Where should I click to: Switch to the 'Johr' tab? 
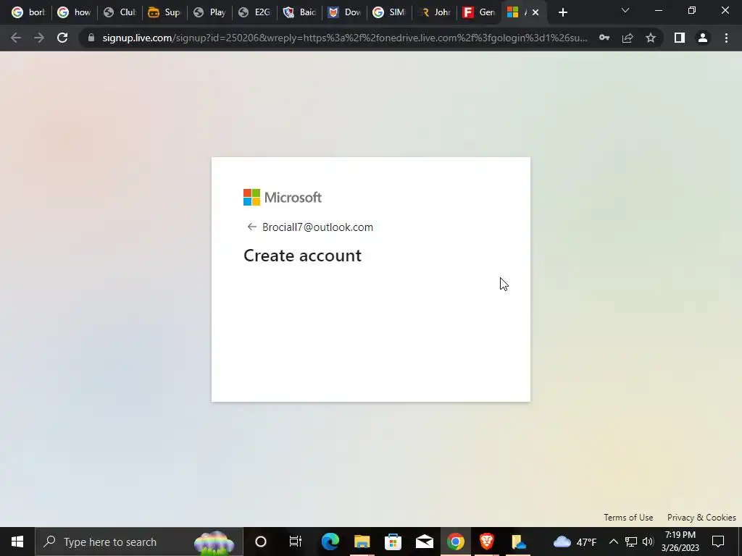tap(435, 12)
